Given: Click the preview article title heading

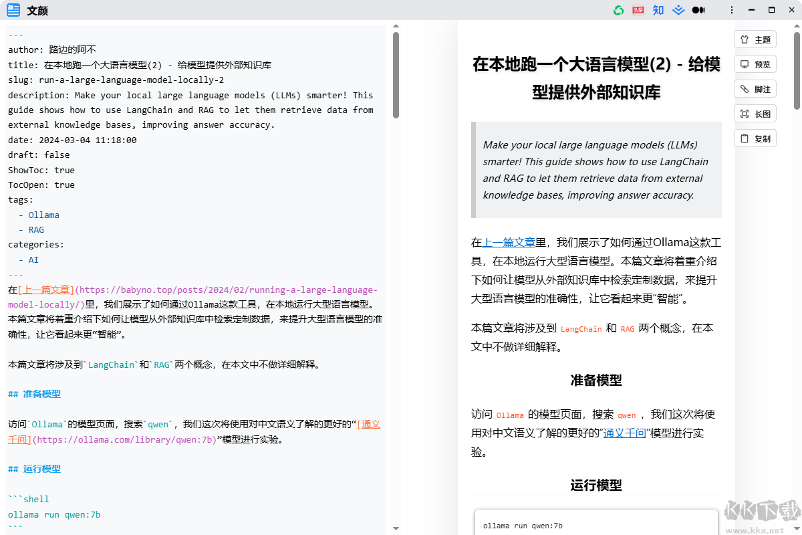Looking at the screenshot, I should (596, 78).
